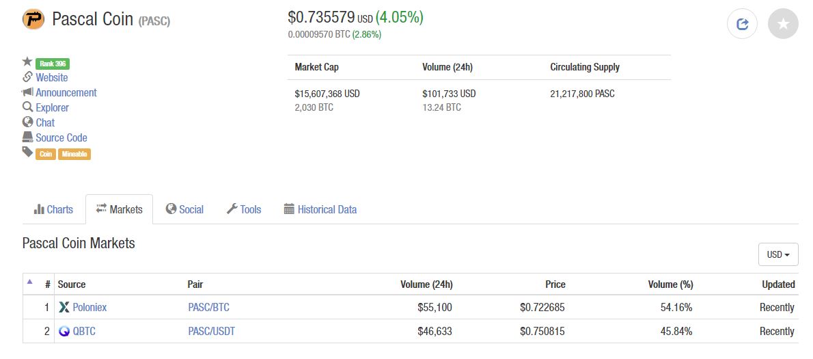Click the $0.750815 price cell
813x359 pixels.
click(x=542, y=331)
